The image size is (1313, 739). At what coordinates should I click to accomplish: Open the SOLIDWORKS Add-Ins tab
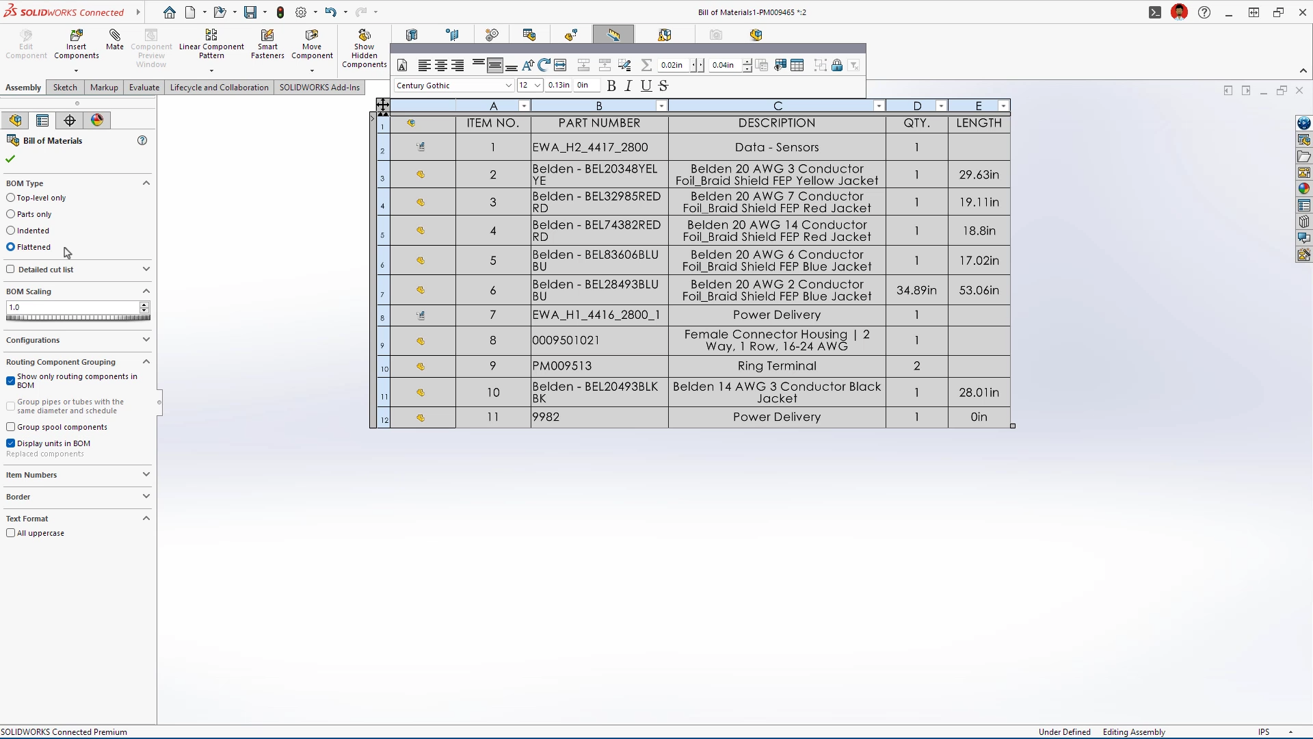(319, 88)
